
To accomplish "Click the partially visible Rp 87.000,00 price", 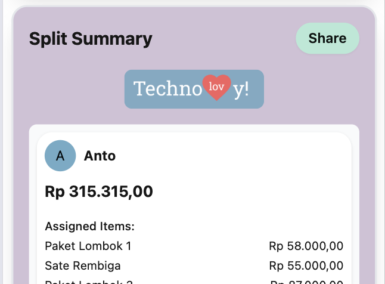I will (x=306, y=282).
